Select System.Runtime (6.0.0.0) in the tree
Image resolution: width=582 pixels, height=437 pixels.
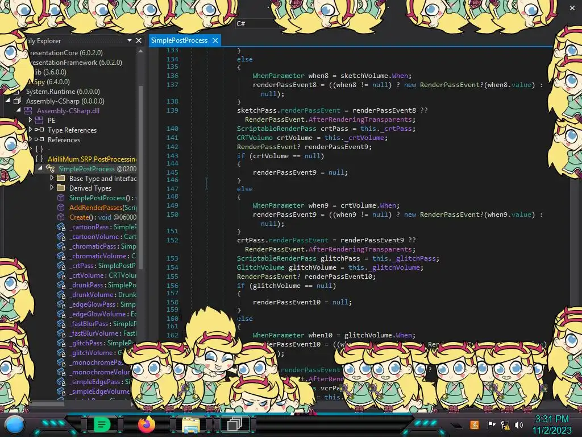pyautogui.click(x=63, y=92)
